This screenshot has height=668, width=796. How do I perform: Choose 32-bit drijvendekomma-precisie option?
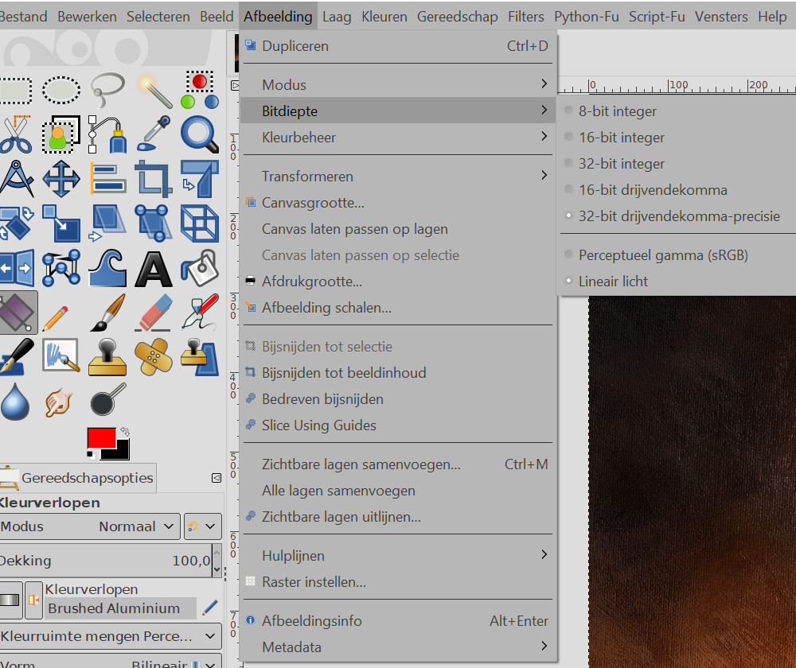pos(677,216)
